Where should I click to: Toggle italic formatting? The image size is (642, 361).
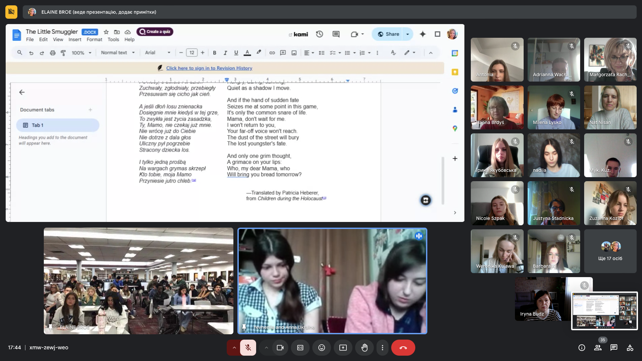point(225,52)
